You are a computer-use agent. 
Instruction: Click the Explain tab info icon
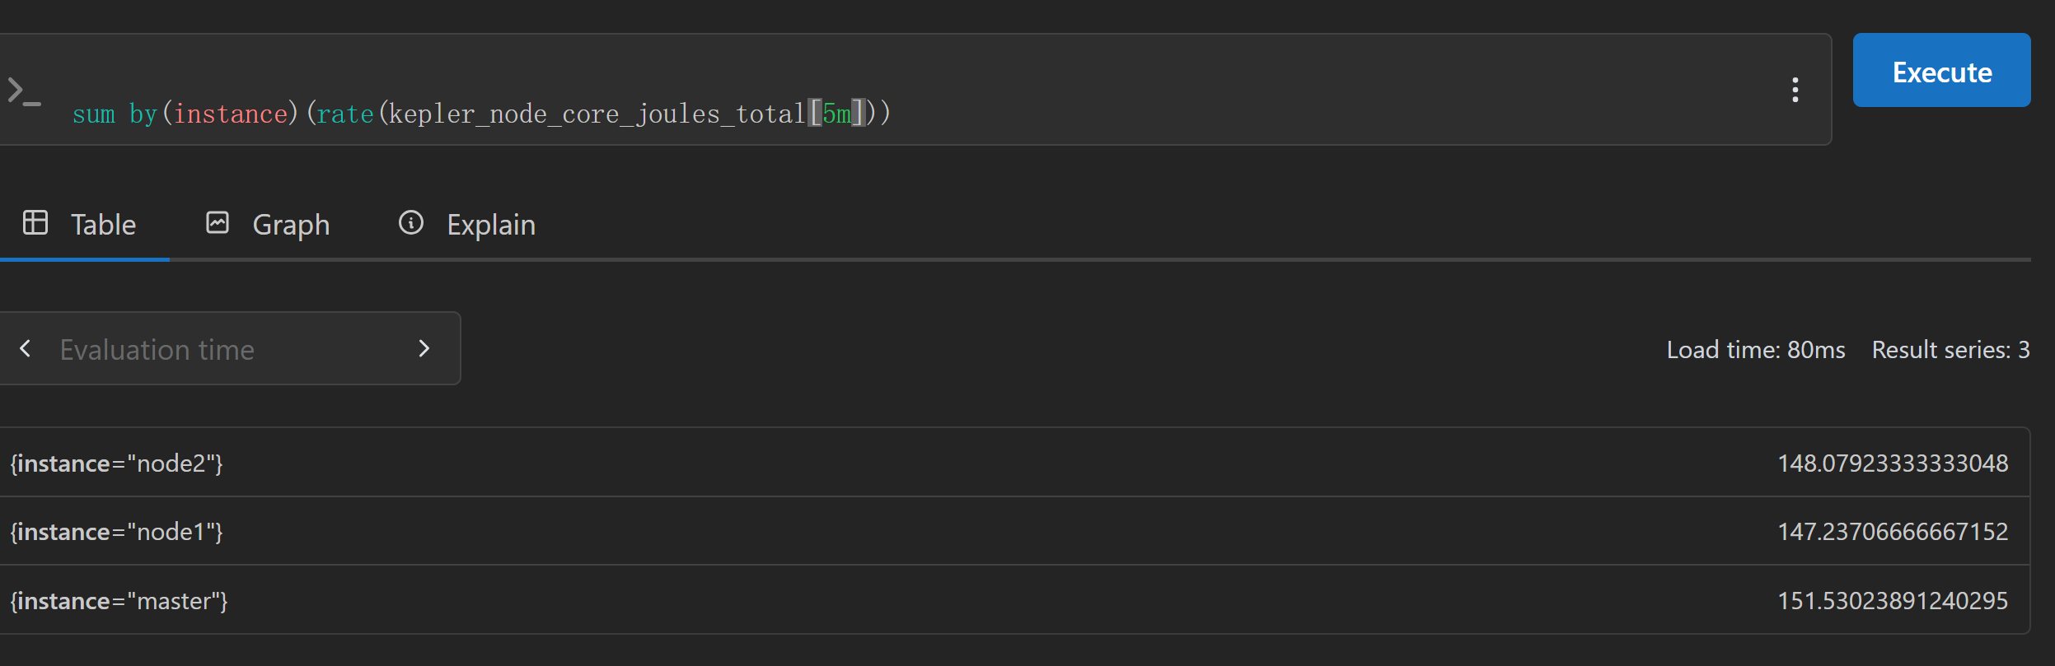click(411, 223)
